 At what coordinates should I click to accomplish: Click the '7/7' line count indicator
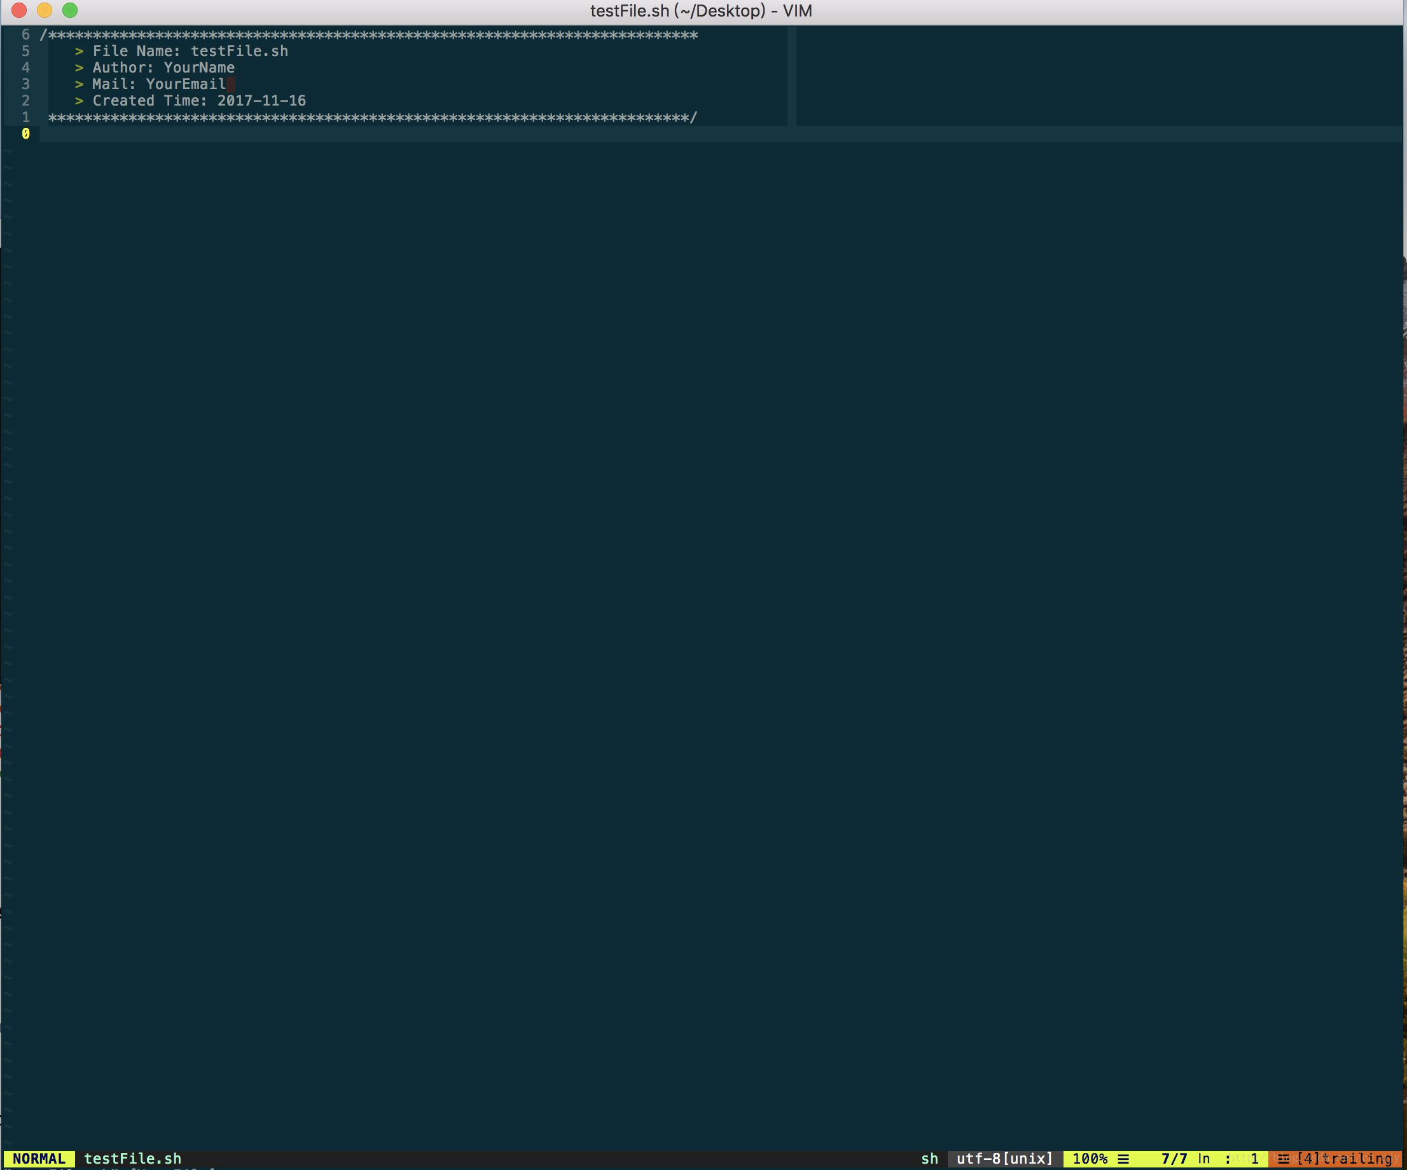pyautogui.click(x=1174, y=1159)
